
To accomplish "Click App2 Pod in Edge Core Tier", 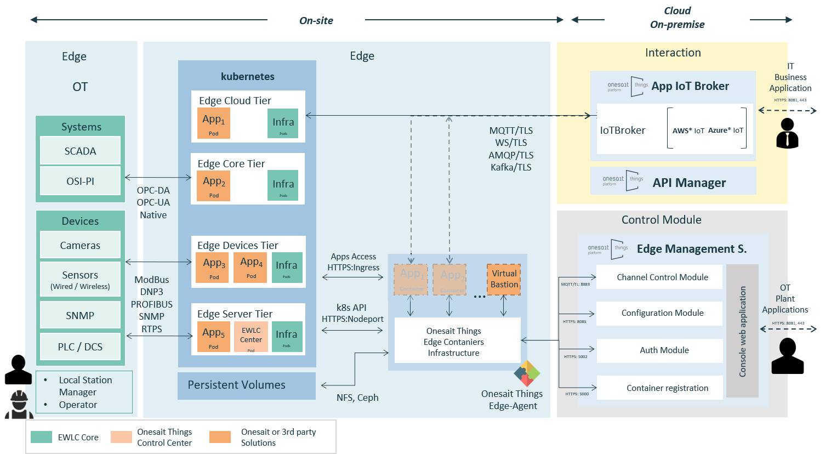I will (214, 185).
